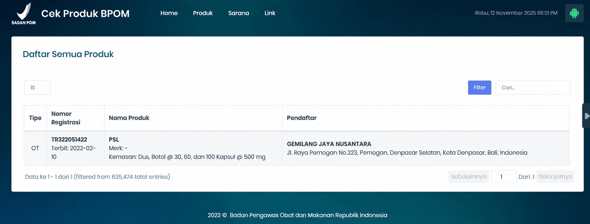This screenshot has width=590, height=224.
Task: Click the Cek Produk BPOM title
Action: coord(85,13)
